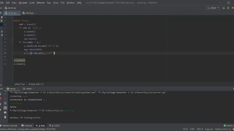234x131 pixels.
Task: Click the highlighted c.close() on line 25
Action: pyautogui.click(x=19, y=60)
